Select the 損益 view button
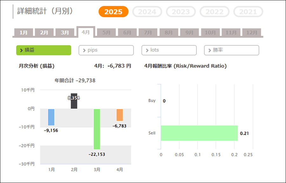This screenshot has height=183, width=286. point(44,50)
